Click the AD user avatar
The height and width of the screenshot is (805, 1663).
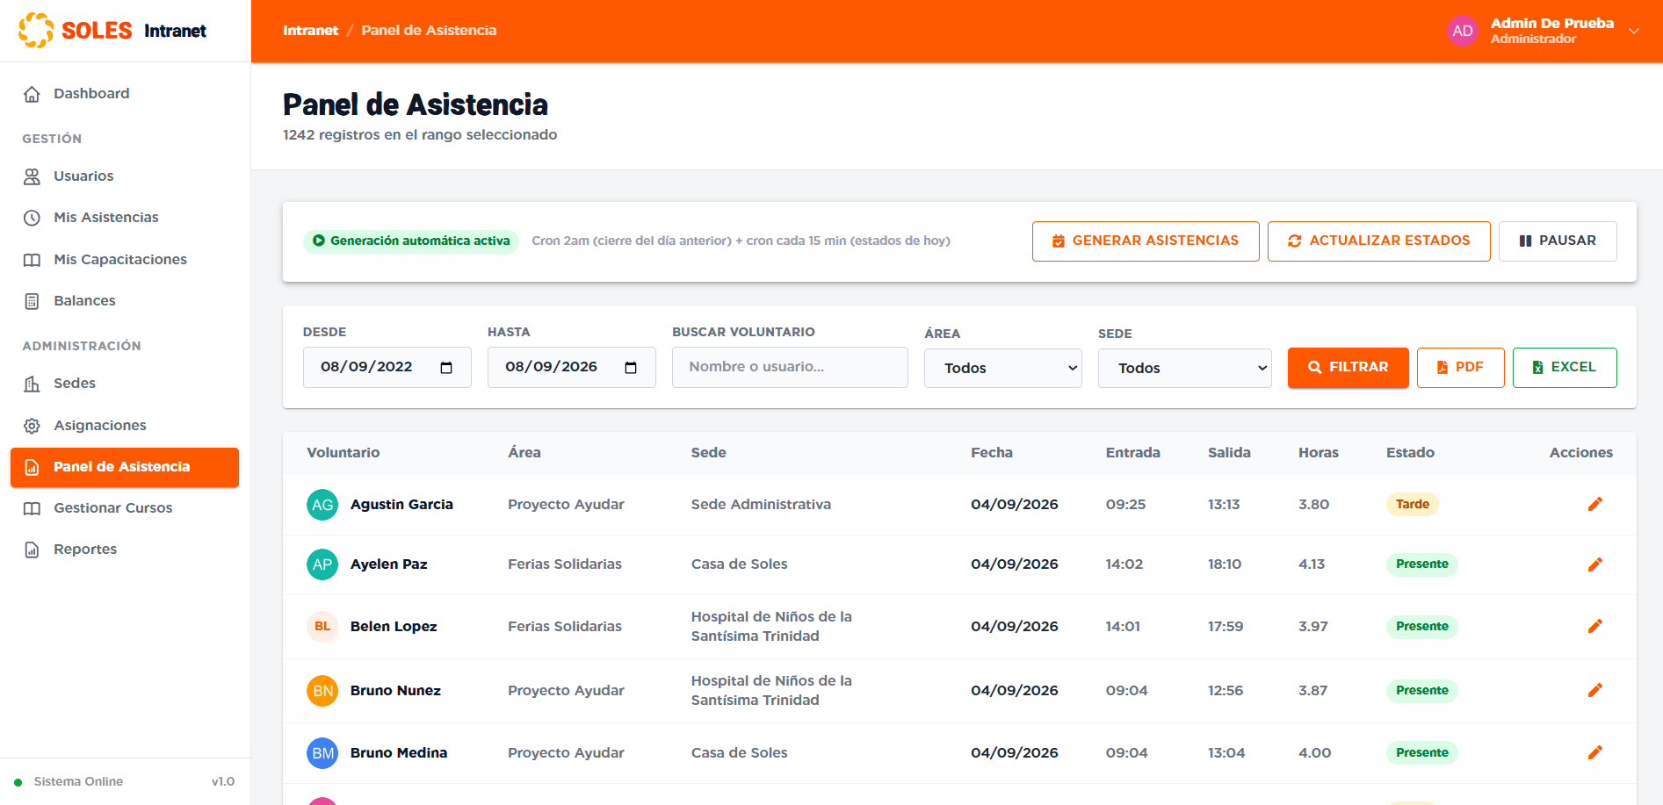click(1463, 31)
